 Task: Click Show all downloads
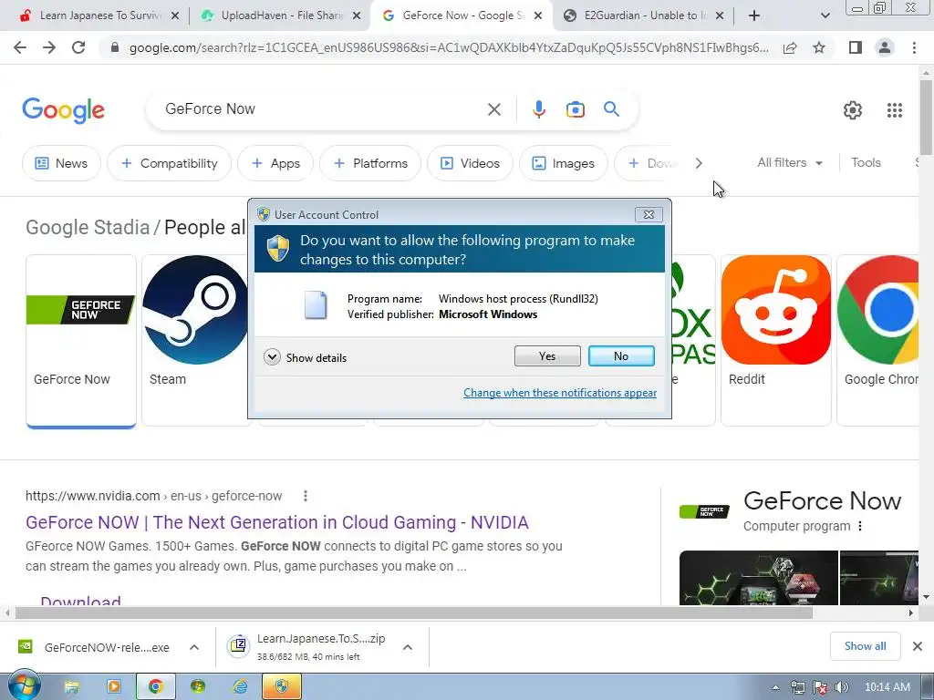point(865,646)
